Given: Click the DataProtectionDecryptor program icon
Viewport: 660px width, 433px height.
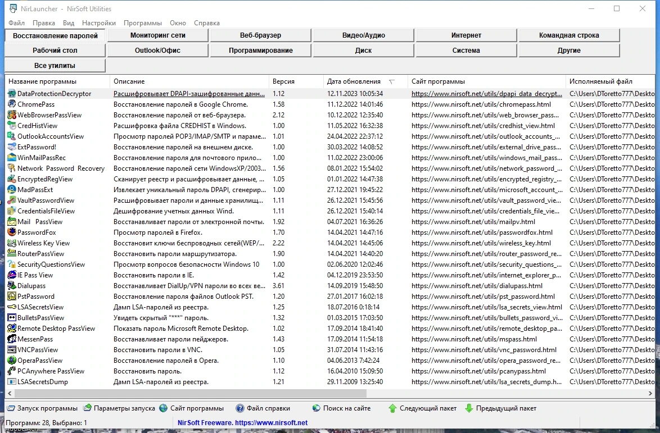Looking at the screenshot, I should pyautogui.click(x=12, y=94).
